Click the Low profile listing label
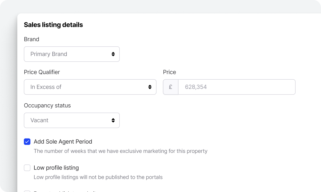 56,168
